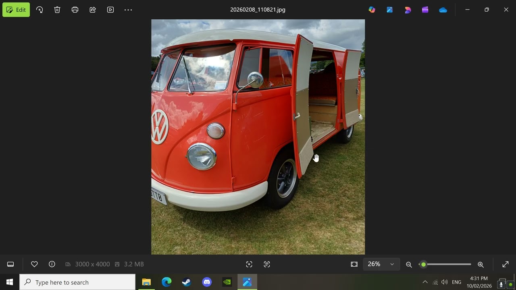The height and width of the screenshot is (290, 516).
Task: Open Copilot from the title bar
Action: pyautogui.click(x=372, y=10)
